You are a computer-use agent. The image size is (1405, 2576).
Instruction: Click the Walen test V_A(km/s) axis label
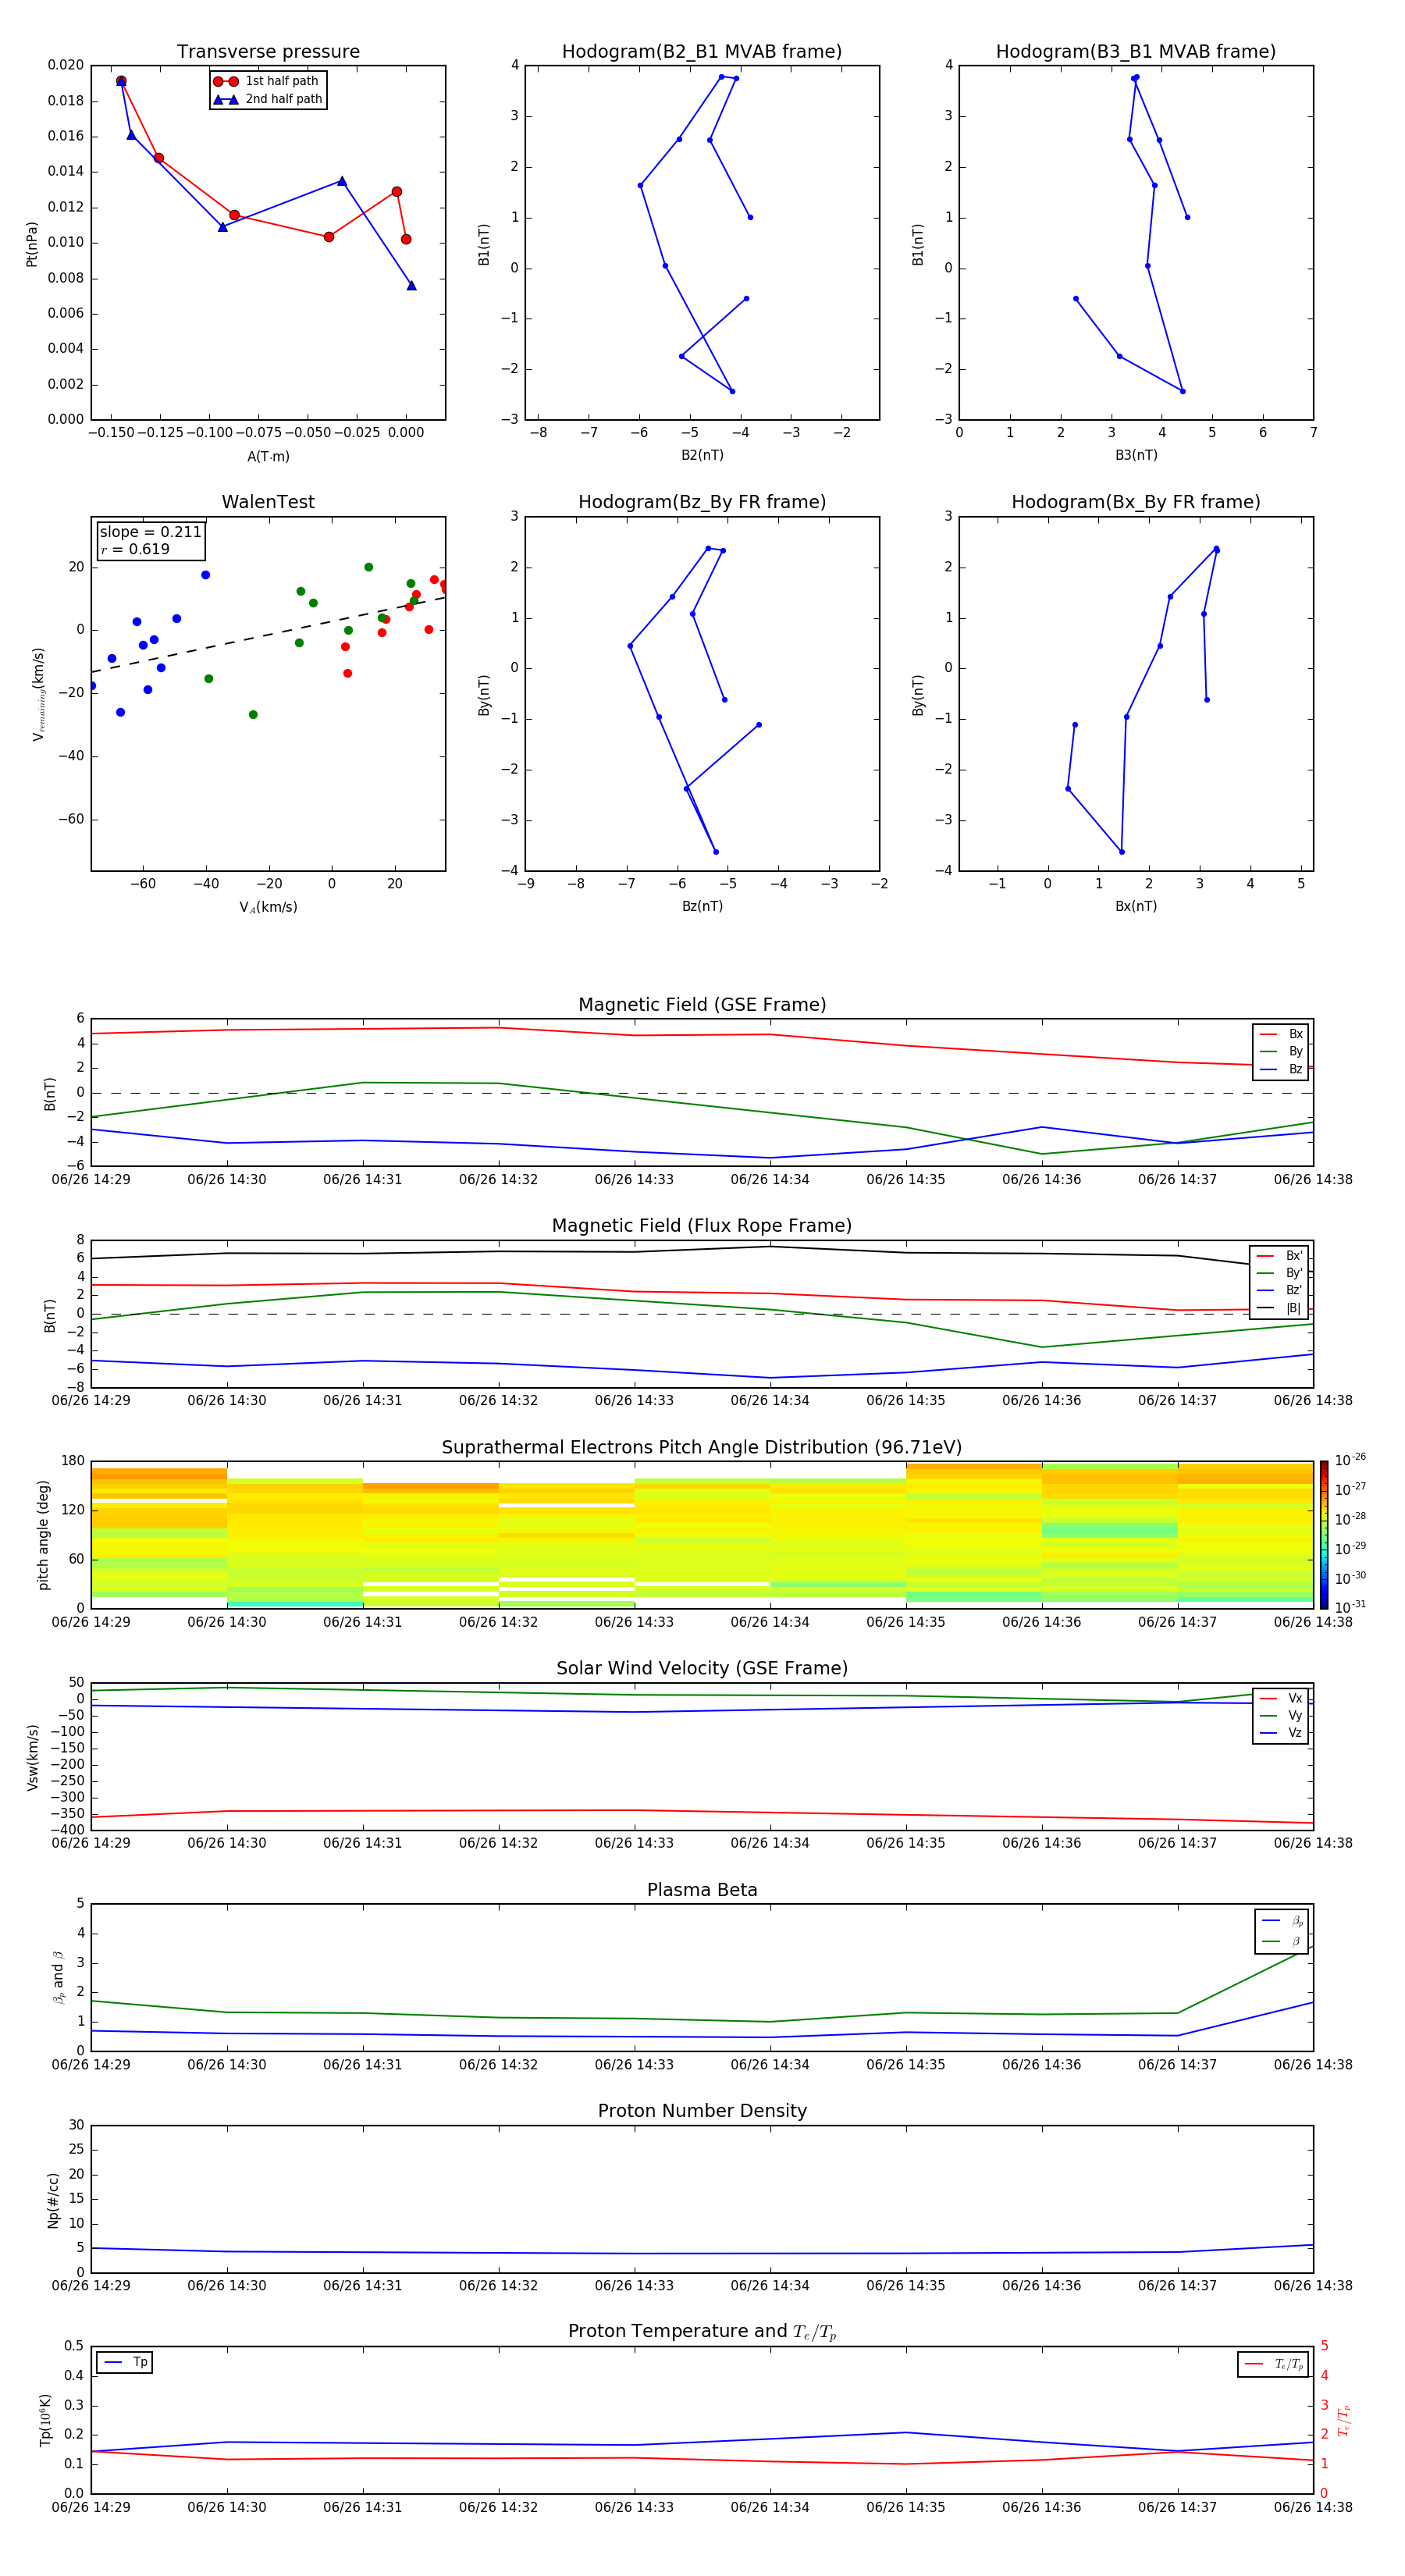coord(268,907)
